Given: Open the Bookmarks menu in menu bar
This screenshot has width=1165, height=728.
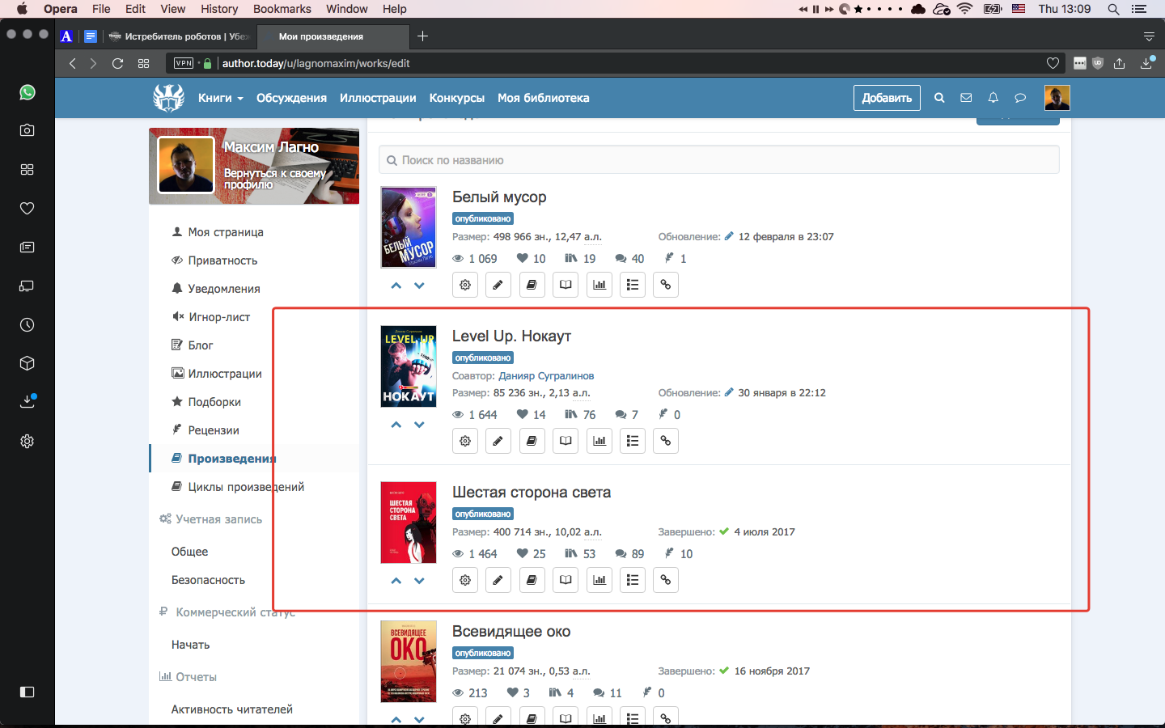Looking at the screenshot, I should pos(282,9).
